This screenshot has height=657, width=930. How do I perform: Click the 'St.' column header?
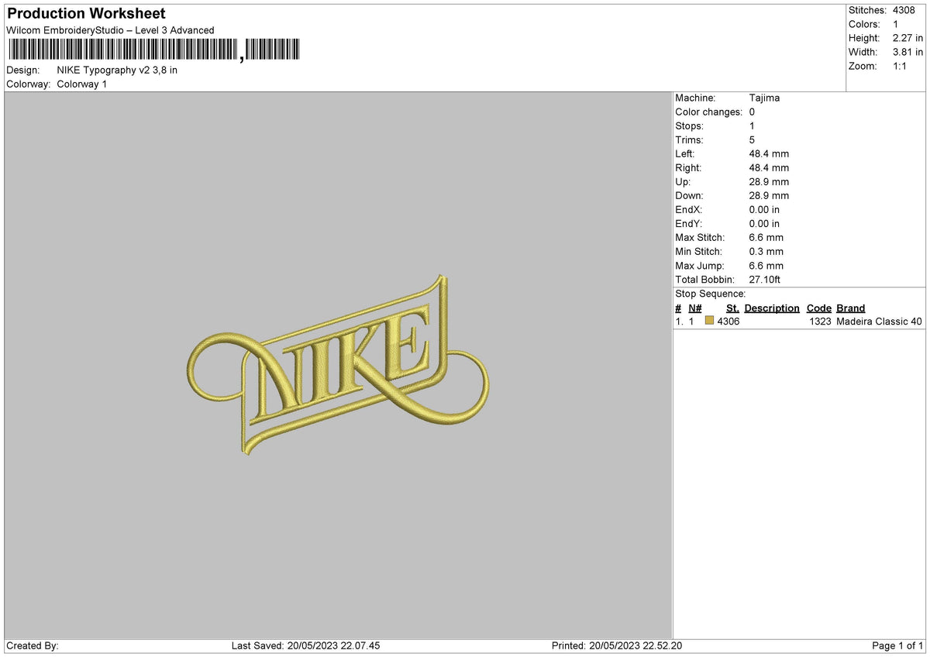point(732,308)
